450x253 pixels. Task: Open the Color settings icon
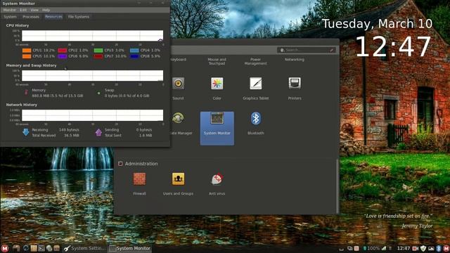click(x=217, y=84)
